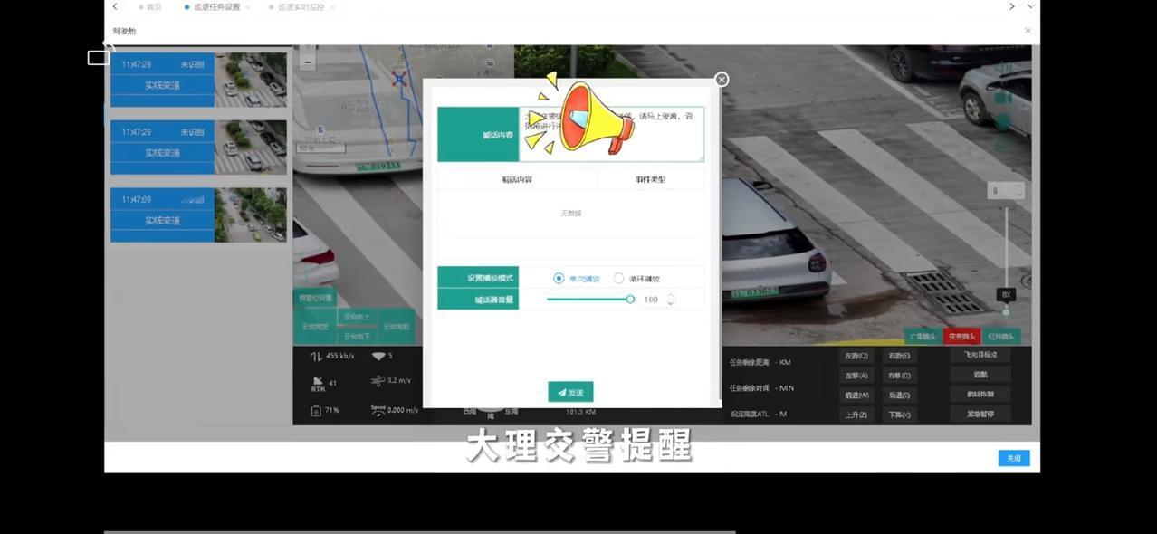1157x534 pixels.
Task: Click the 发送 send button
Action: click(570, 392)
